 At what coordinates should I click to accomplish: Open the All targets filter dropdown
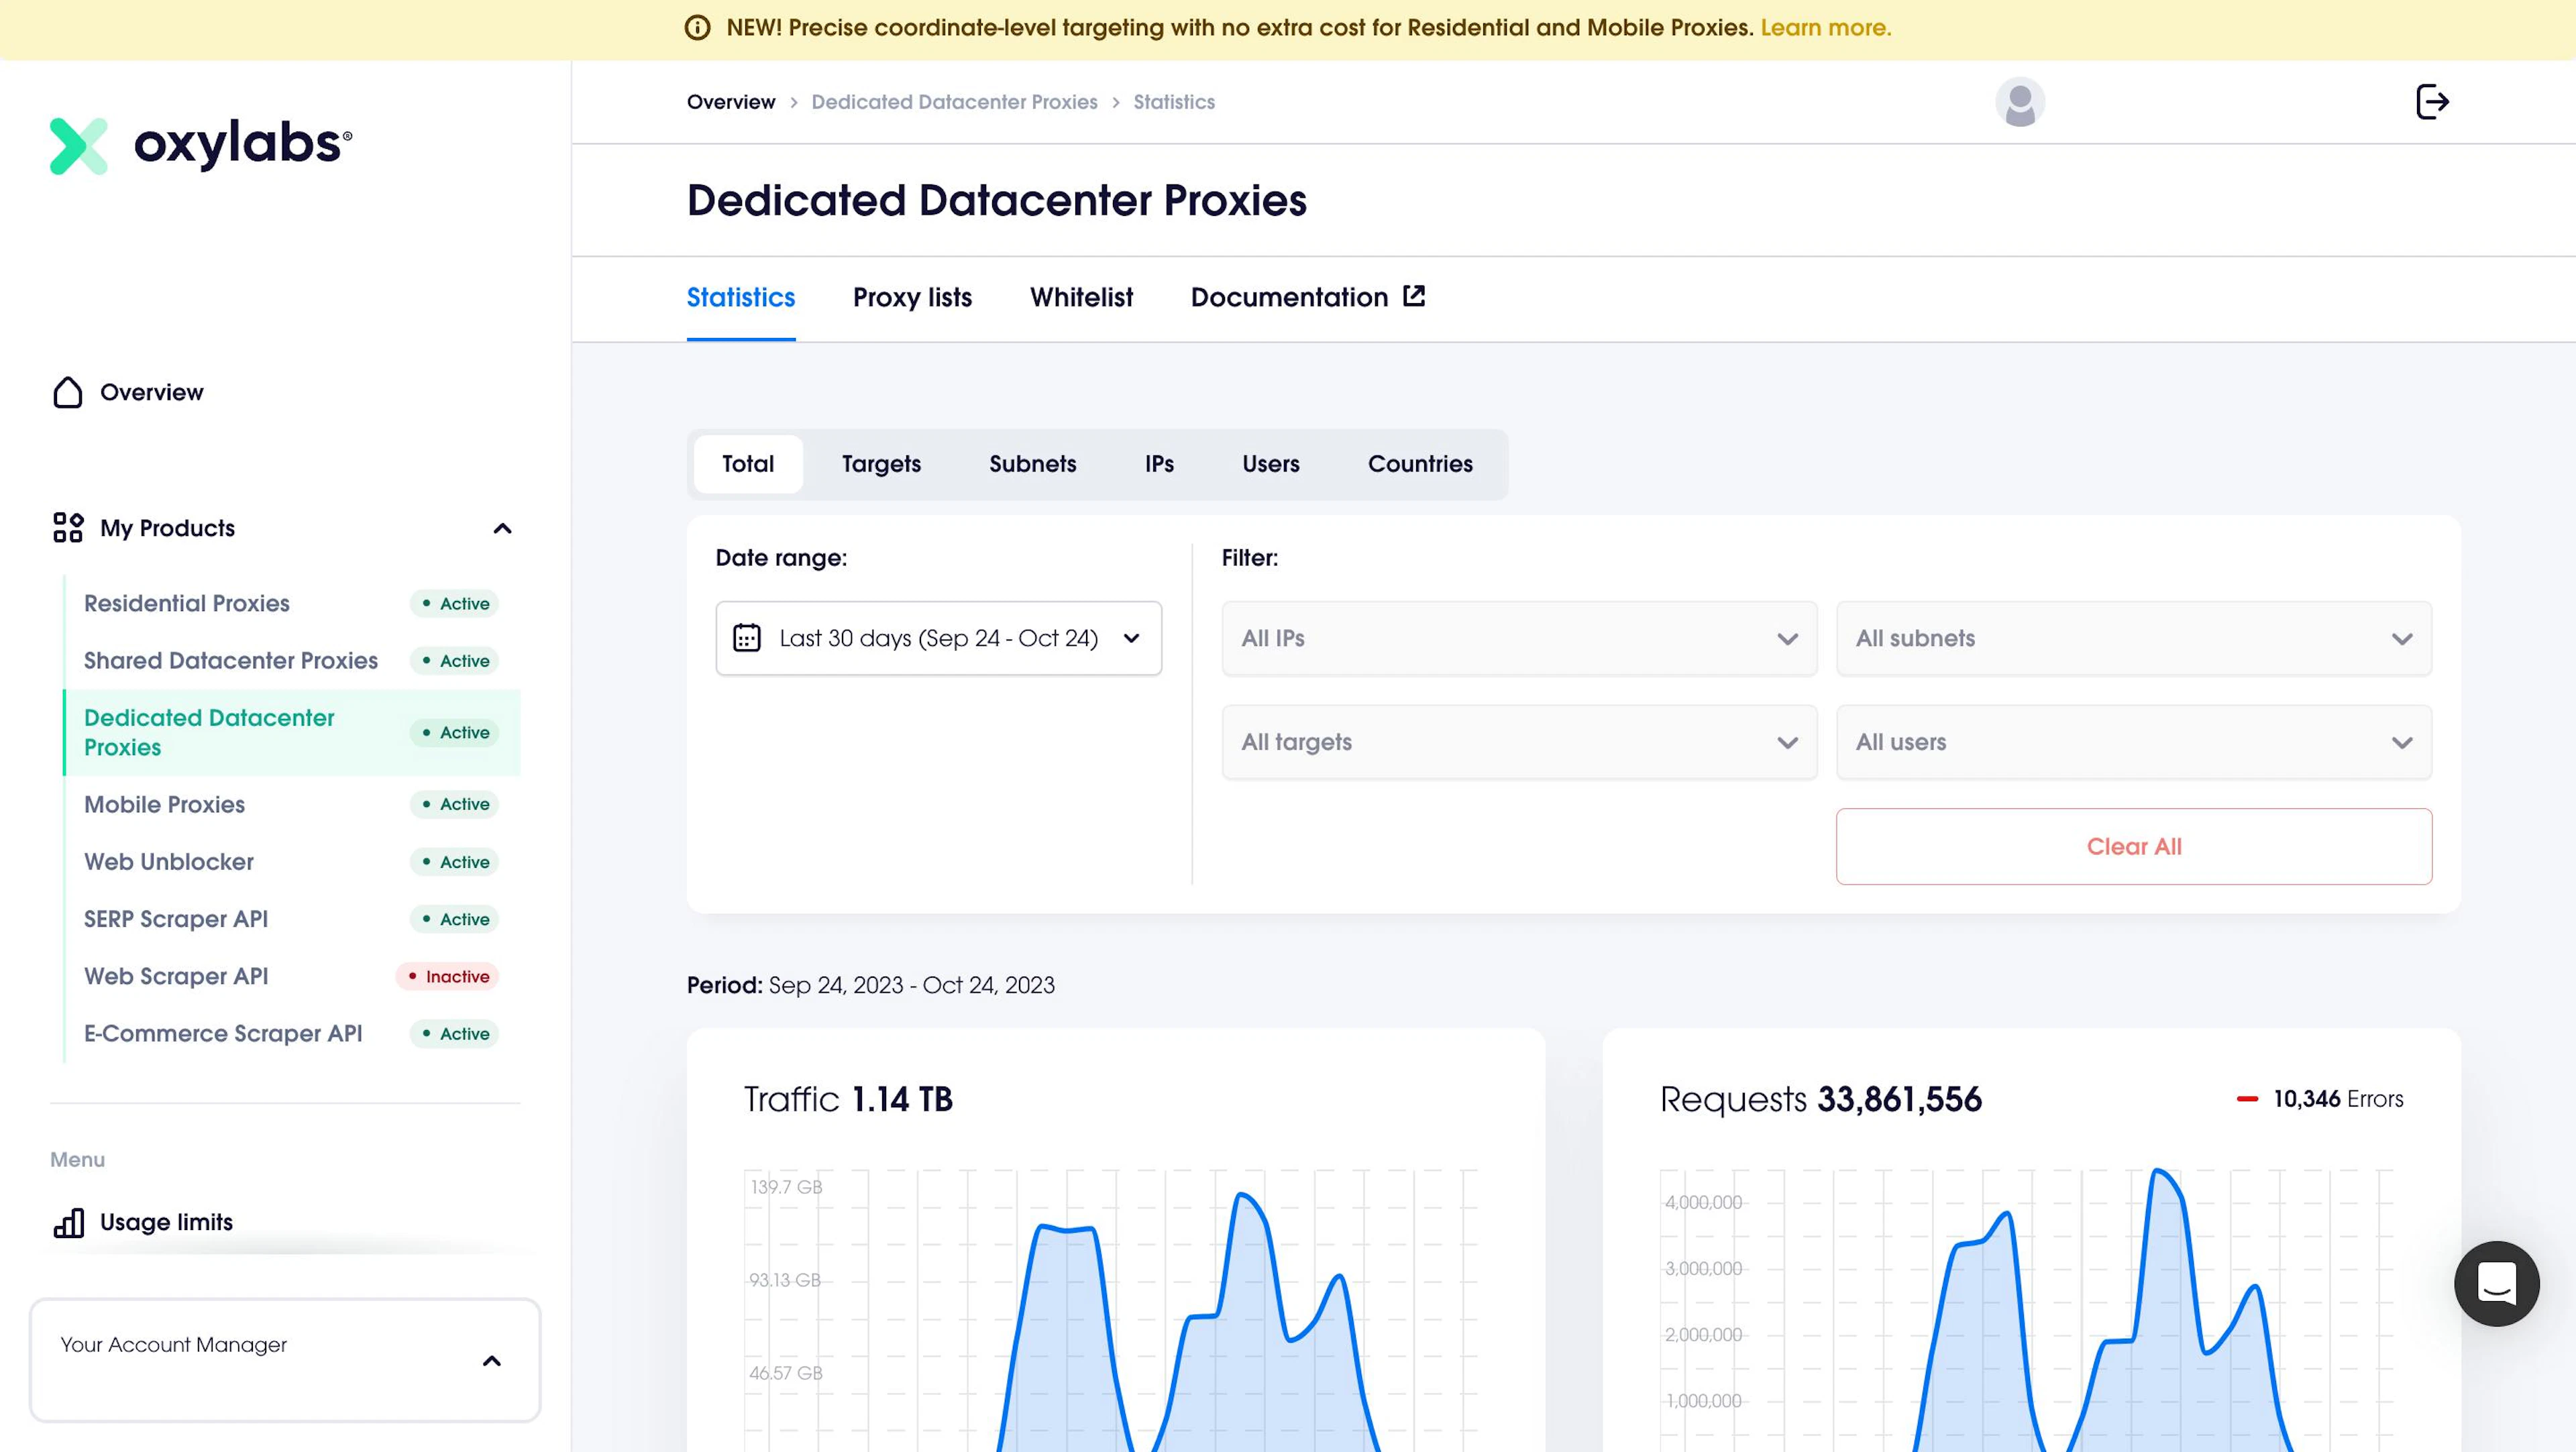point(1519,742)
